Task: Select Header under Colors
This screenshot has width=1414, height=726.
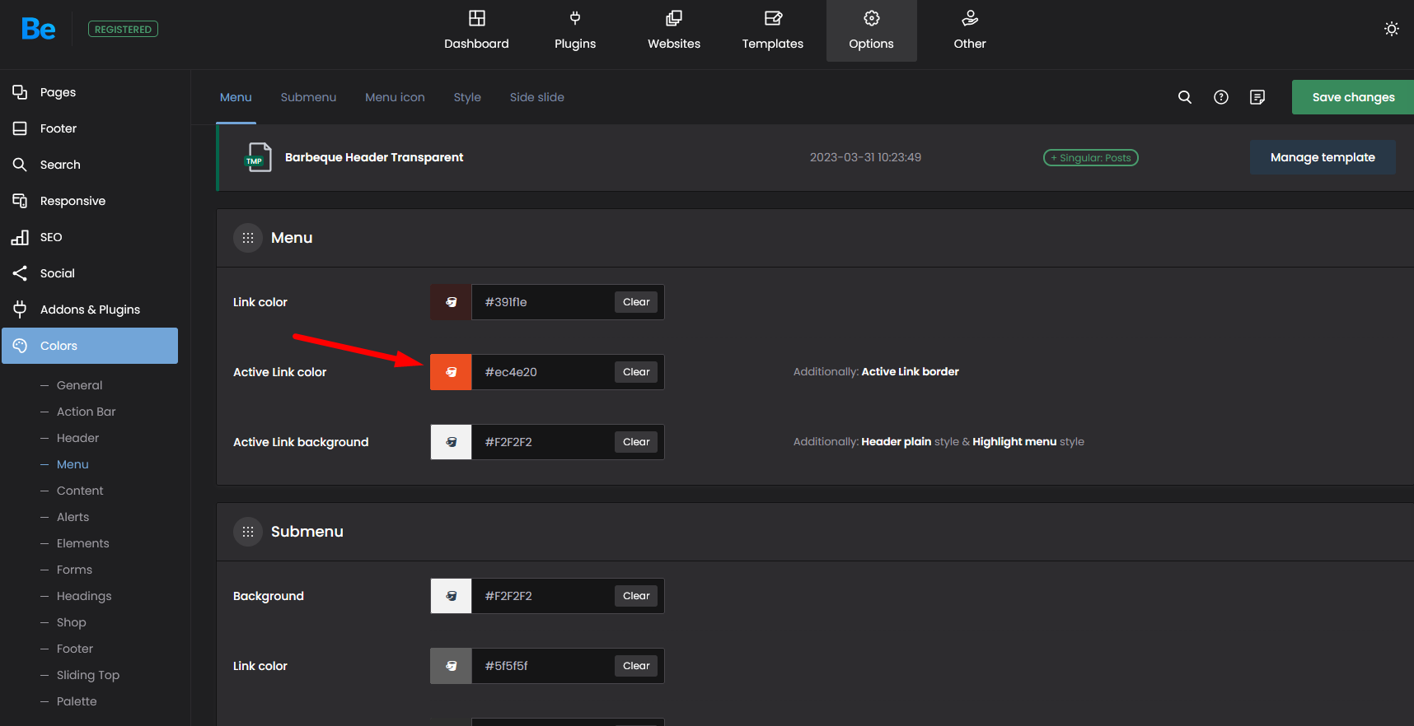Action: pos(77,438)
